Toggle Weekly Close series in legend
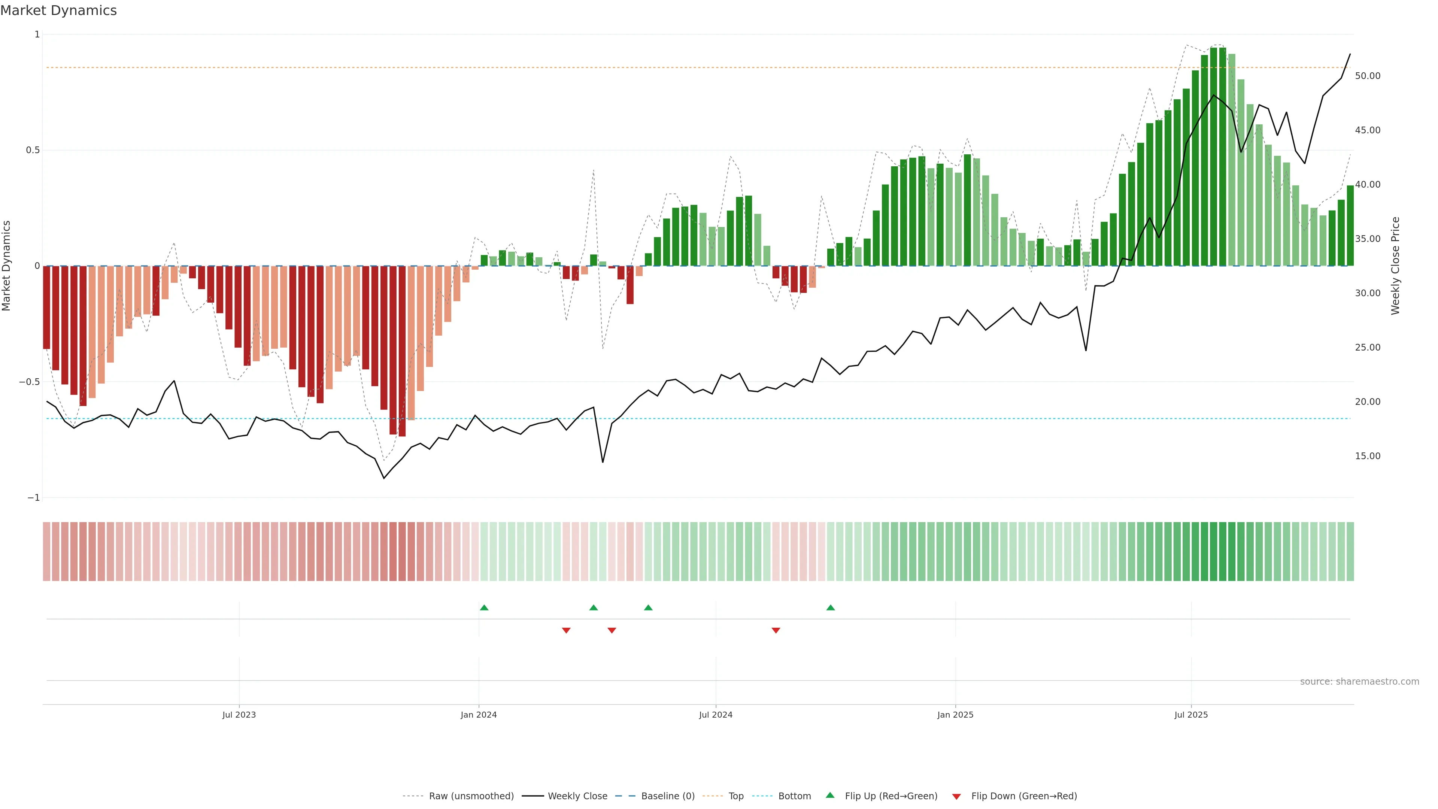1438x809 pixels. [x=577, y=796]
